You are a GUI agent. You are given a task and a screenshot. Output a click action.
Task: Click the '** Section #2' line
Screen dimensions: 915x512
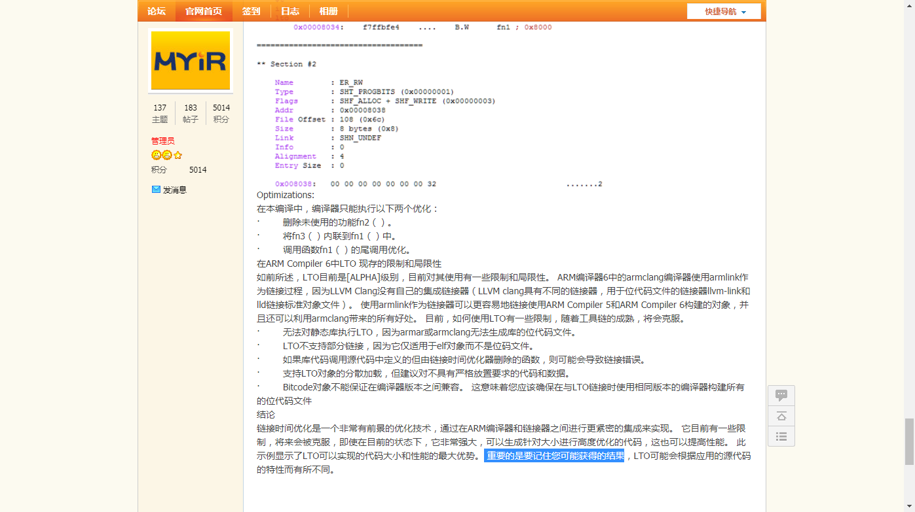pyautogui.click(x=286, y=64)
